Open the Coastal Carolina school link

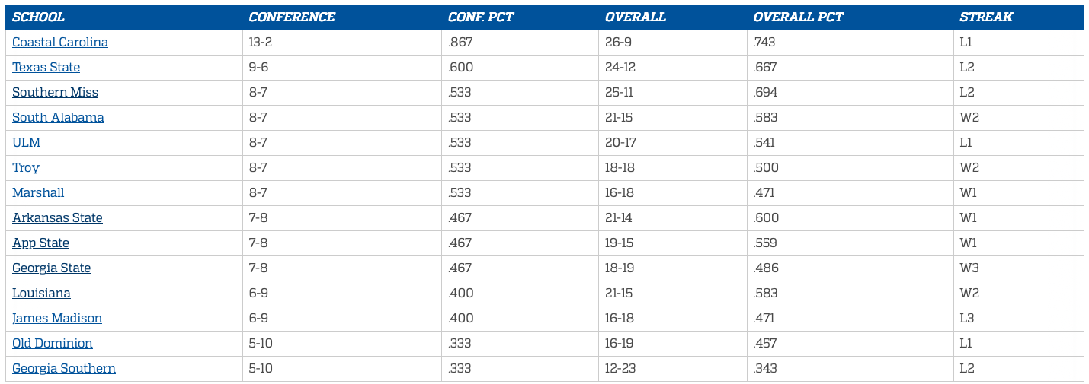point(60,43)
